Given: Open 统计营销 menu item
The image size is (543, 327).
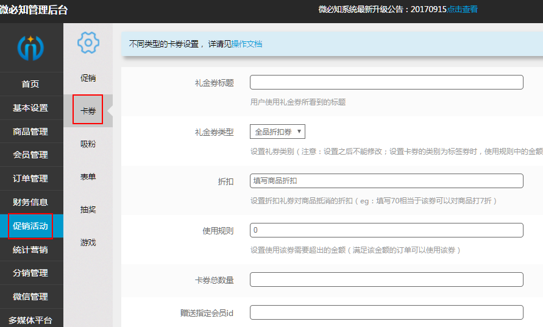Looking at the screenshot, I should [30, 250].
